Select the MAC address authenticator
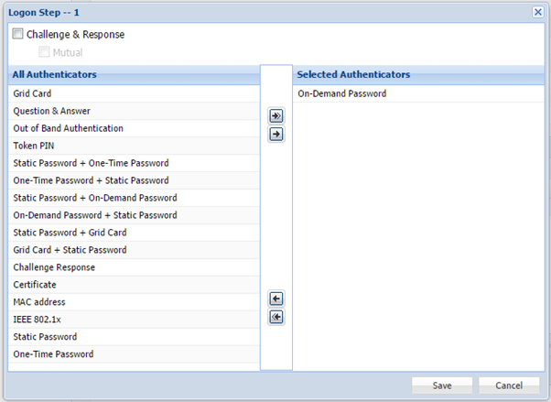Screen dimensions: 551x402 coord(39,302)
